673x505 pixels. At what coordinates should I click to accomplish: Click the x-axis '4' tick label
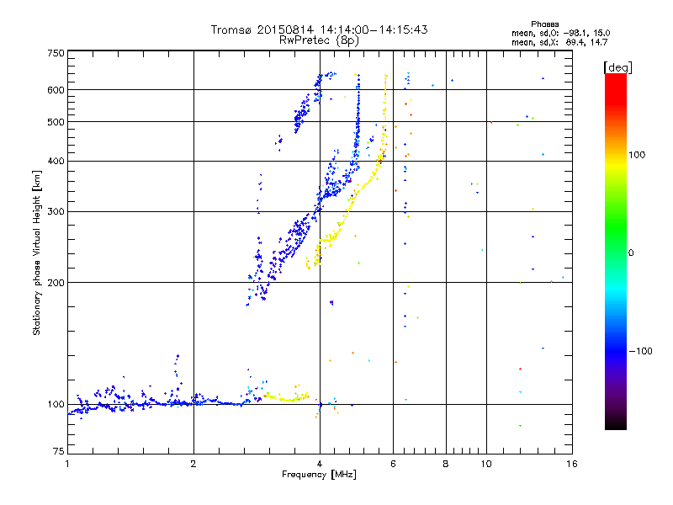(320, 464)
